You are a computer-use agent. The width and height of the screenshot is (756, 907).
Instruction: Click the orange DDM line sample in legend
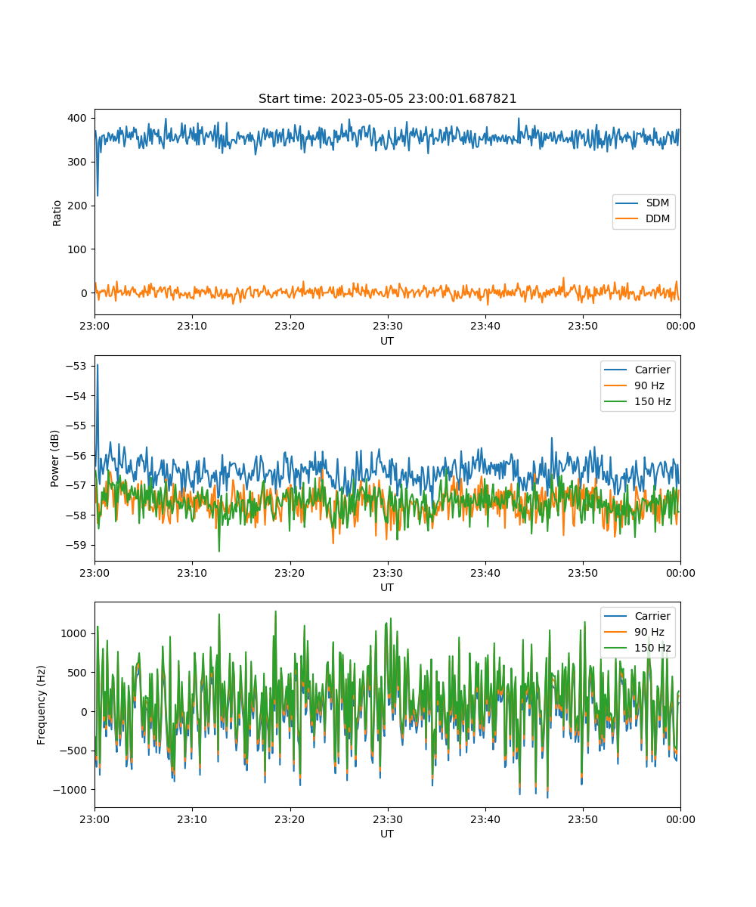pyautogui.click(x=628, y=219)
